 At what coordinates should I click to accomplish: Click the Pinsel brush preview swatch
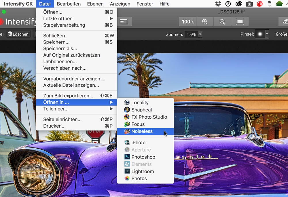point(260,34)
